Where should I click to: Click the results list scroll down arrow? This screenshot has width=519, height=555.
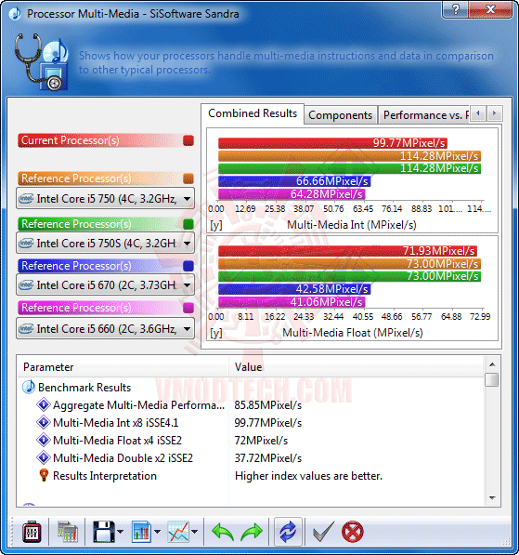click(492, 498)
